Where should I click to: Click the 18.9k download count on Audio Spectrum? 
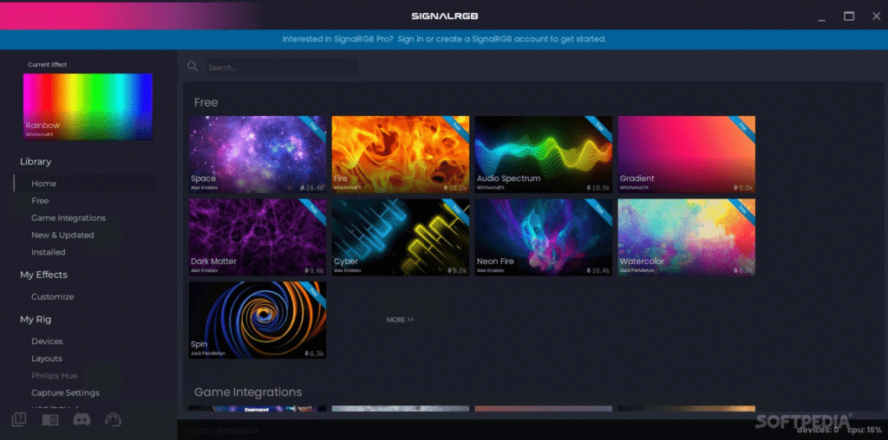click(599, 188)
